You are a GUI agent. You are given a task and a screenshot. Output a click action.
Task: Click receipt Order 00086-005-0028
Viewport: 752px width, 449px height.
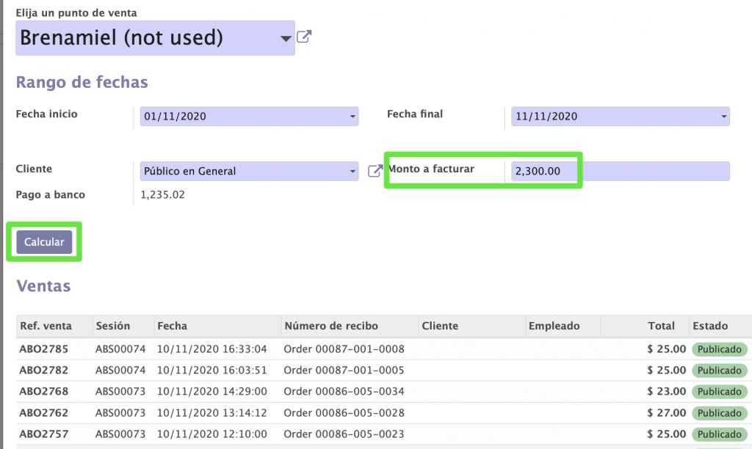click(x=344, y=412)
